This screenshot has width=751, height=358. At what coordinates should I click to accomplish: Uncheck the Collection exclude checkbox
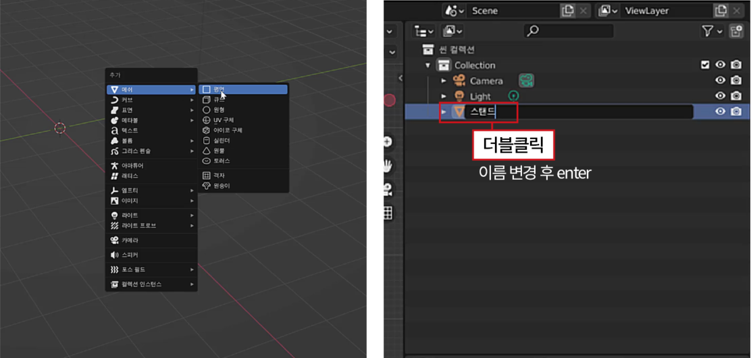pos(705,65)
